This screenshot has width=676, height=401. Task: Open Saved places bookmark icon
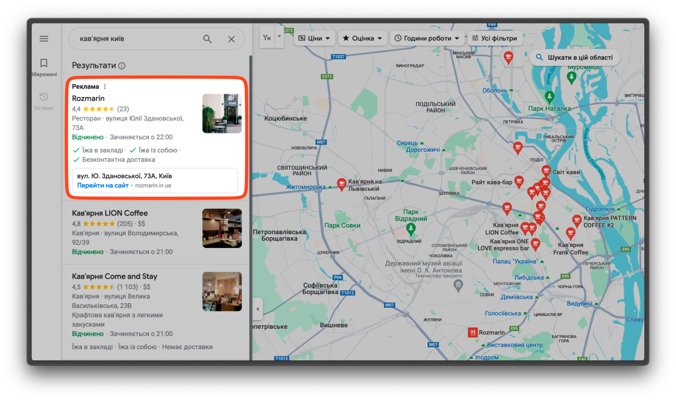44,63
